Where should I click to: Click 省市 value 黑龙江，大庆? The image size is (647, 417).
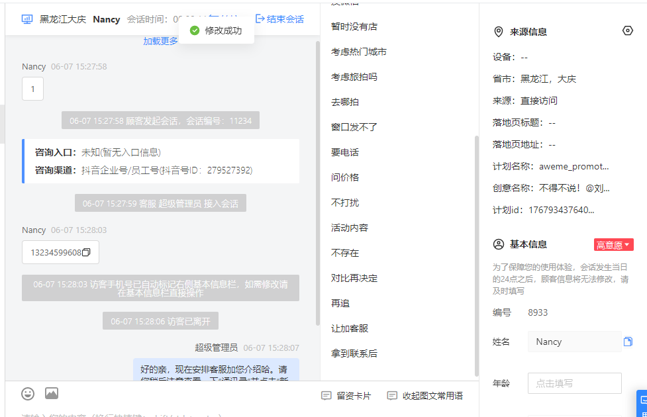pyautogui.click(x=548, y=79)
